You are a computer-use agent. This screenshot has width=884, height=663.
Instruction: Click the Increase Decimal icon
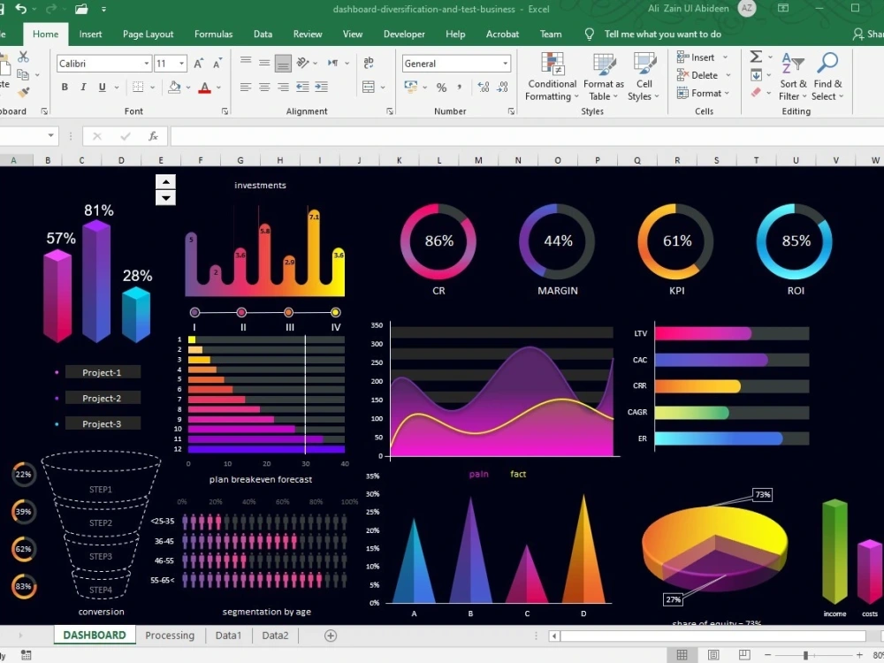click(x=482, y=87)
